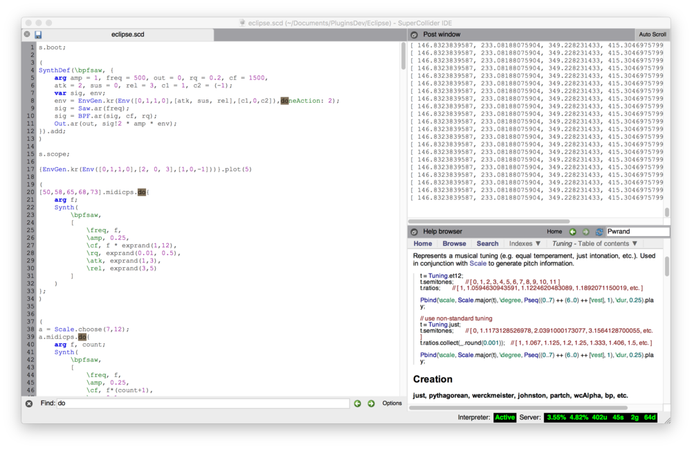Open the Search link in help page
This screenshot has height=449, width=692.
tap(487, 244)
